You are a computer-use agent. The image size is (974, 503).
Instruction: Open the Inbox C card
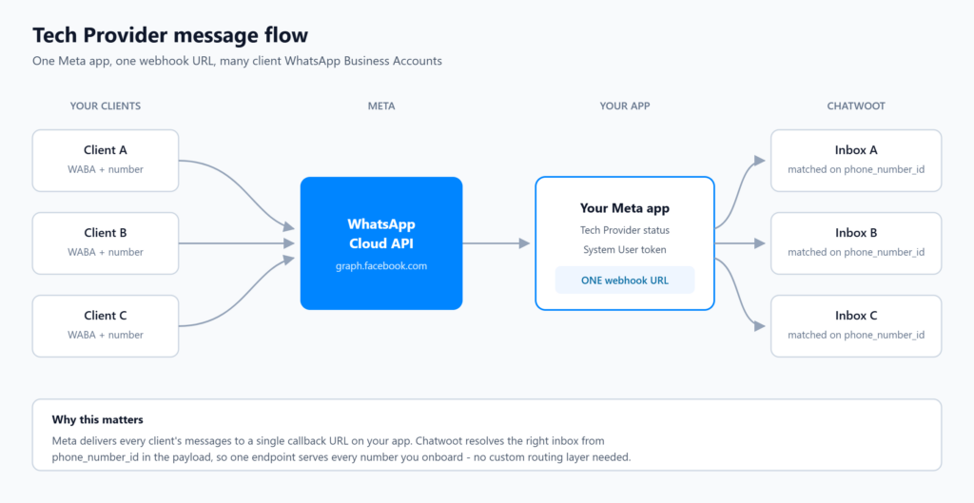[856, 326]
